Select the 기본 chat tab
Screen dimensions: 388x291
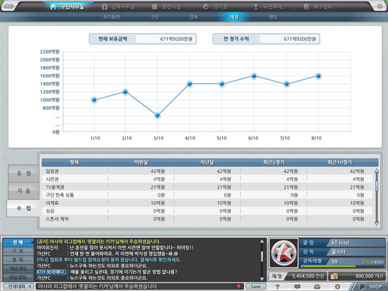18,251
